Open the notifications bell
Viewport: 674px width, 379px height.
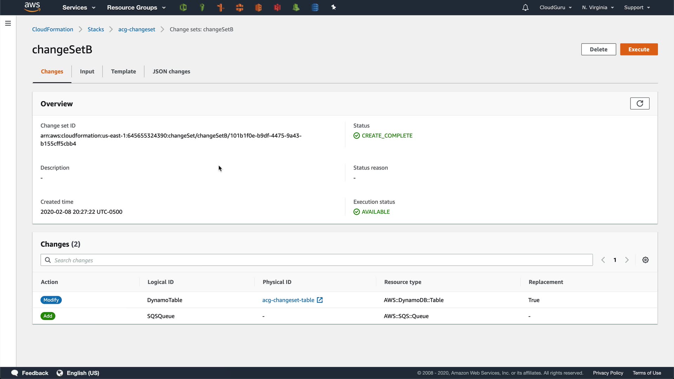click(525, 7)
